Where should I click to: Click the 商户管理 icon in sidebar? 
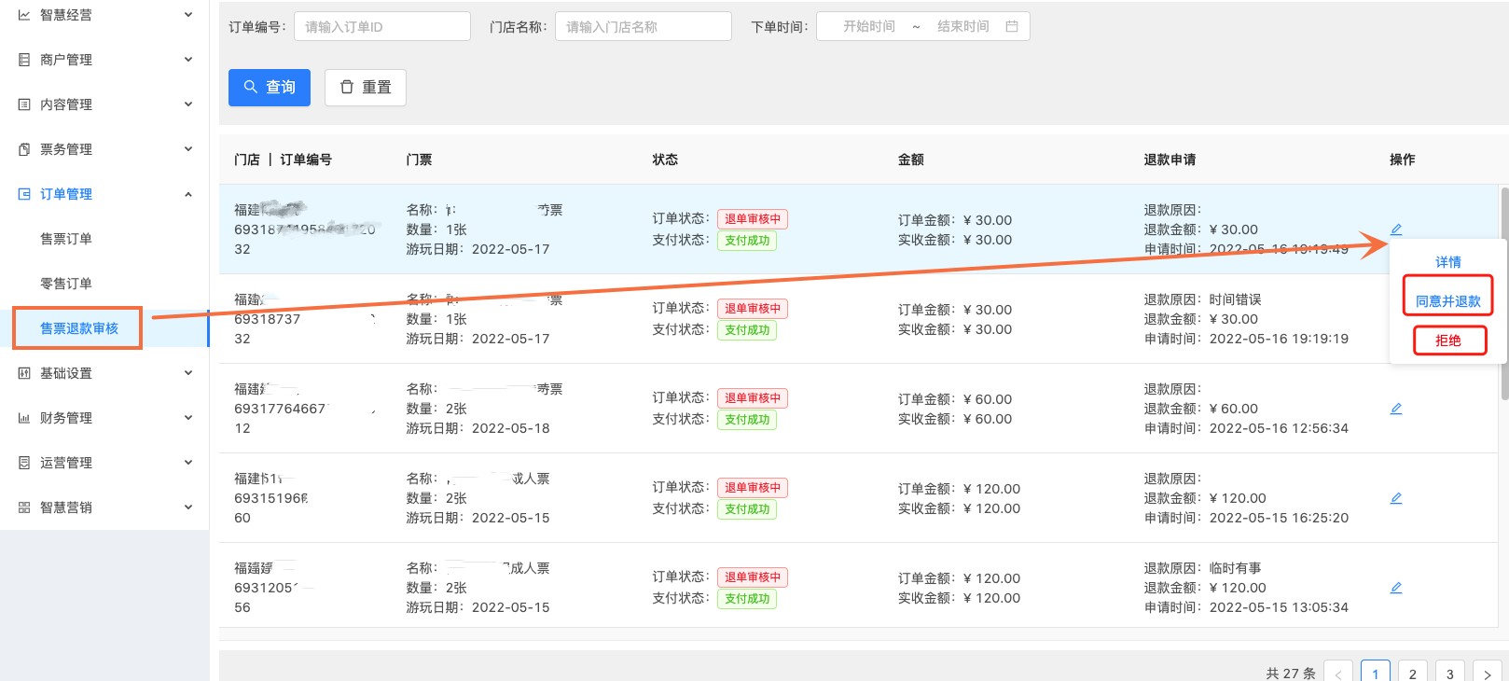(24, 60)
